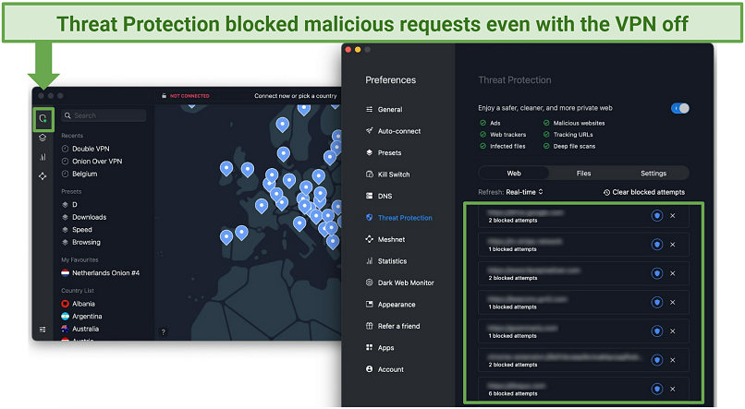Screen dimensions: 745x409
Task: Click the Search field in NordVPN window
Action: click(104, 115)
